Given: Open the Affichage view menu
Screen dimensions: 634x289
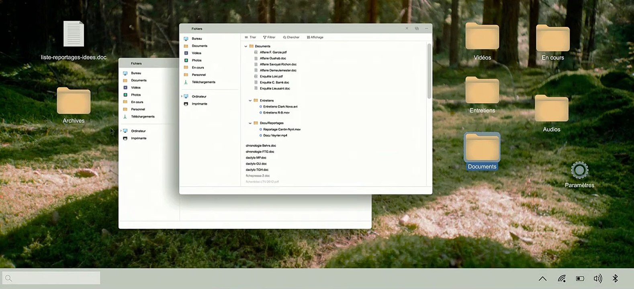Looking at the screenshot, I should coord(315,37).
